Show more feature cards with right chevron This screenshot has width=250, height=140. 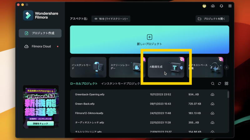click(x=226, y=67)
